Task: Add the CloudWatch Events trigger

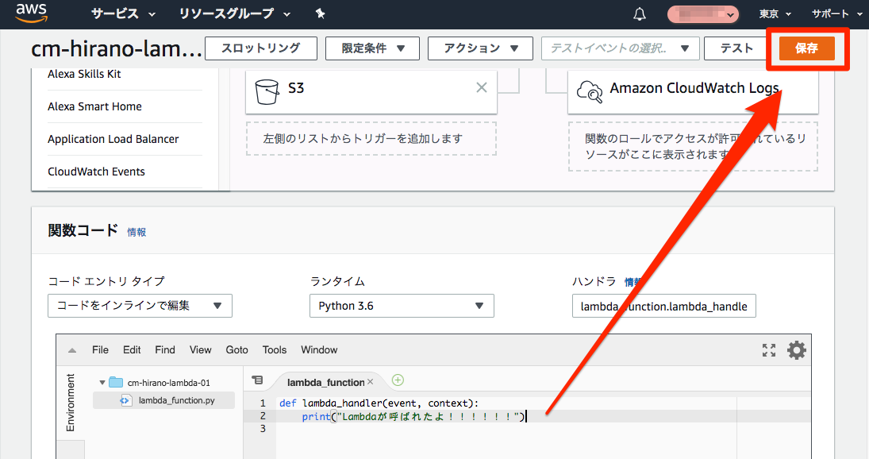Action: point(97,172)
